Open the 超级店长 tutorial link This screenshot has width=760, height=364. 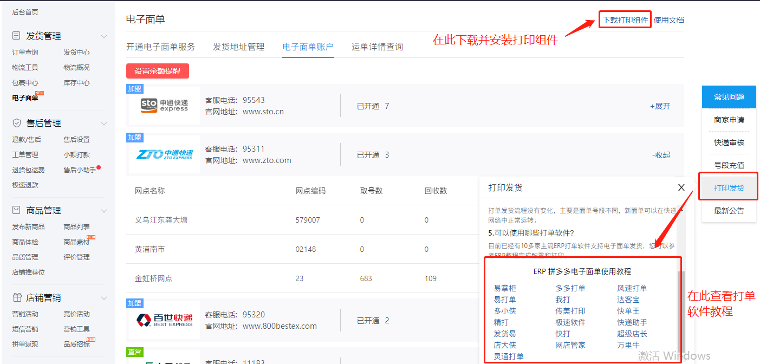click(x=632, y=334)
